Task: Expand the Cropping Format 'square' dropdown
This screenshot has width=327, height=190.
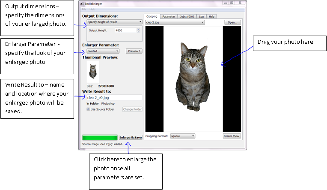Action: point(183,136)
